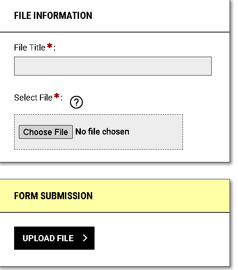The image size is (238, 270).
Task: Click the words UPLOAD FILE on black button
Action: tap(48, 238)
